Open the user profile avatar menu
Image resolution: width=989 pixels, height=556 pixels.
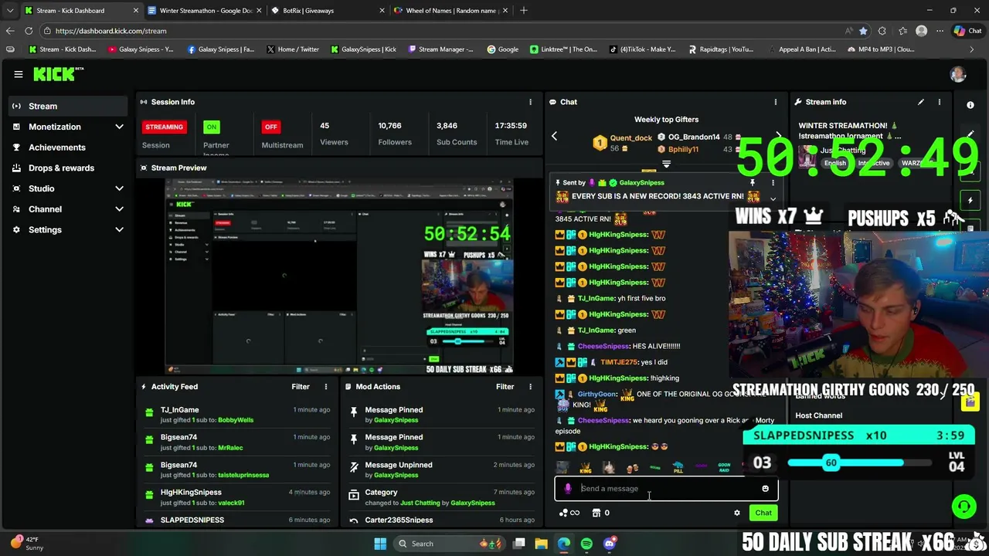point(958,74)
